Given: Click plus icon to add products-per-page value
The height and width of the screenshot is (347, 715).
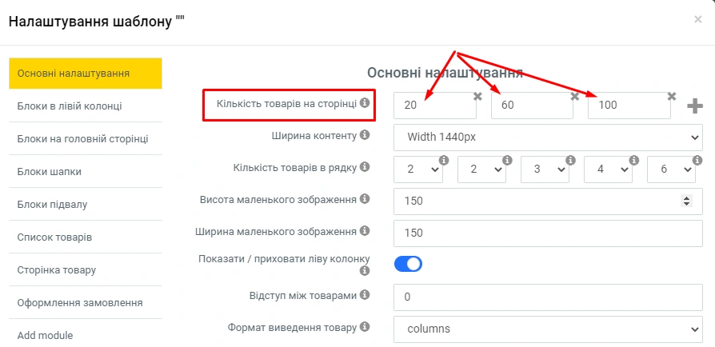Looking at the screenshot, I should [694, 106].
